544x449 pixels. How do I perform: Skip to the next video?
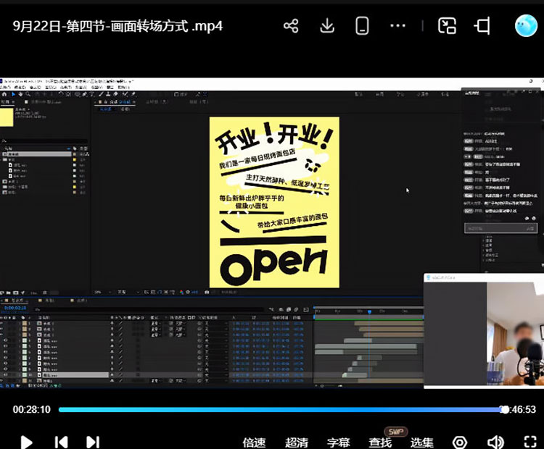coord(93,442)
